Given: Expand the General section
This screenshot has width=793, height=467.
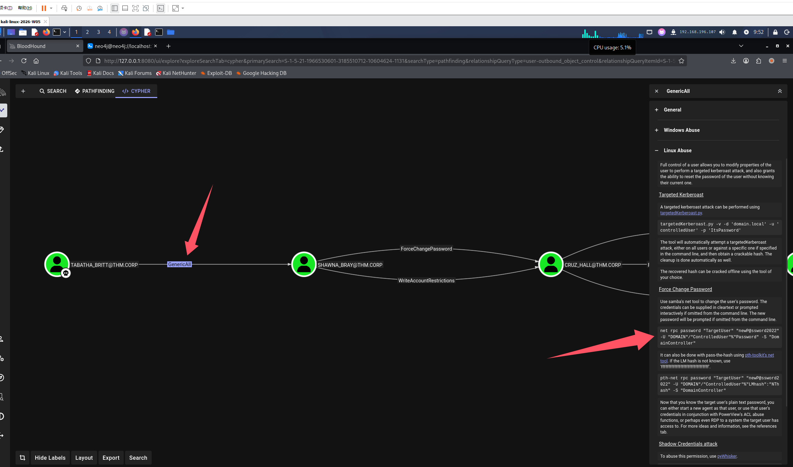Looking at the screenshot, I should point(672,110).
